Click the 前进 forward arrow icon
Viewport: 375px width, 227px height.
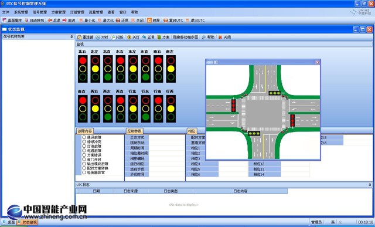(64, 21)
